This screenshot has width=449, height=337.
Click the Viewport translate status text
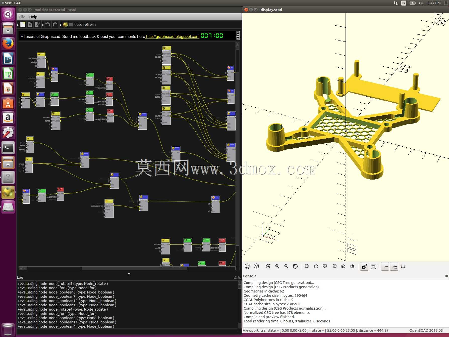[x=316, y=330]
